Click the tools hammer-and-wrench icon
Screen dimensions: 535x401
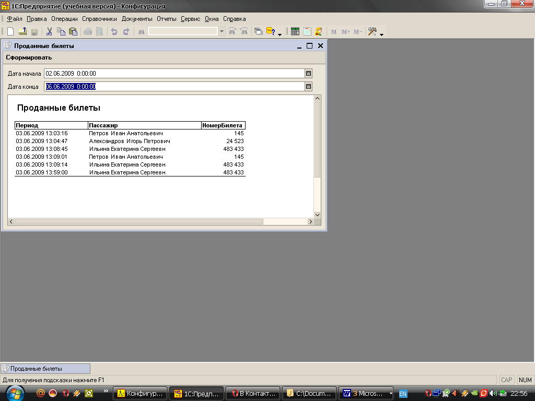click(372, 31)
